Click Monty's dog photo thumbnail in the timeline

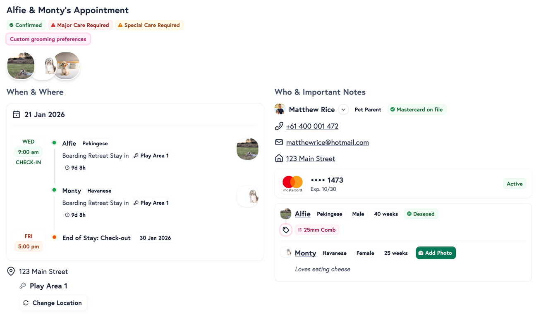tap(247, 196)
